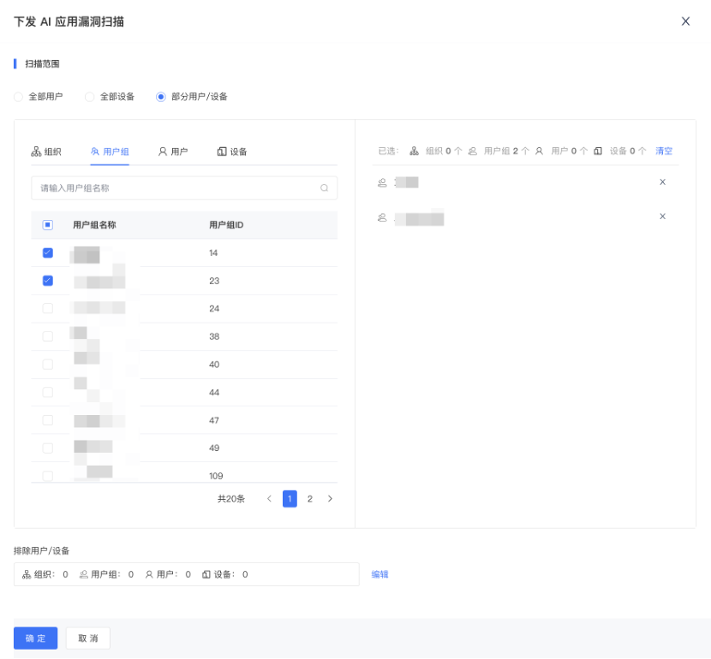Go to the previous page arrow

coord(269,499)
